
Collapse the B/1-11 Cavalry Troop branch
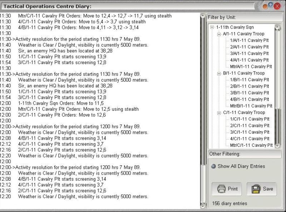click(219, 73)
